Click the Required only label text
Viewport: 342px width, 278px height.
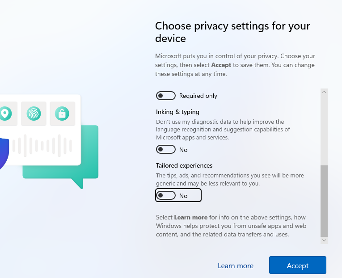[198, 96]
